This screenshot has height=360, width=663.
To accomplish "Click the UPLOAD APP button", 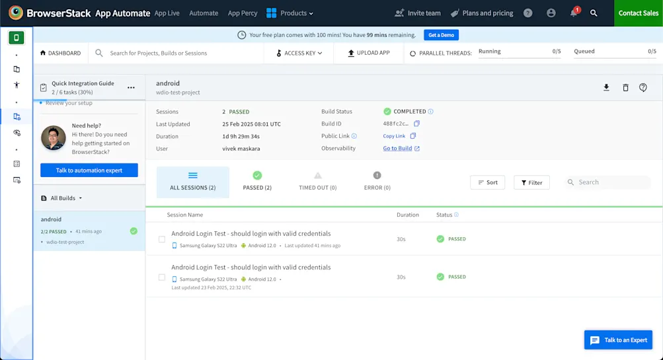I will point(369,53).
